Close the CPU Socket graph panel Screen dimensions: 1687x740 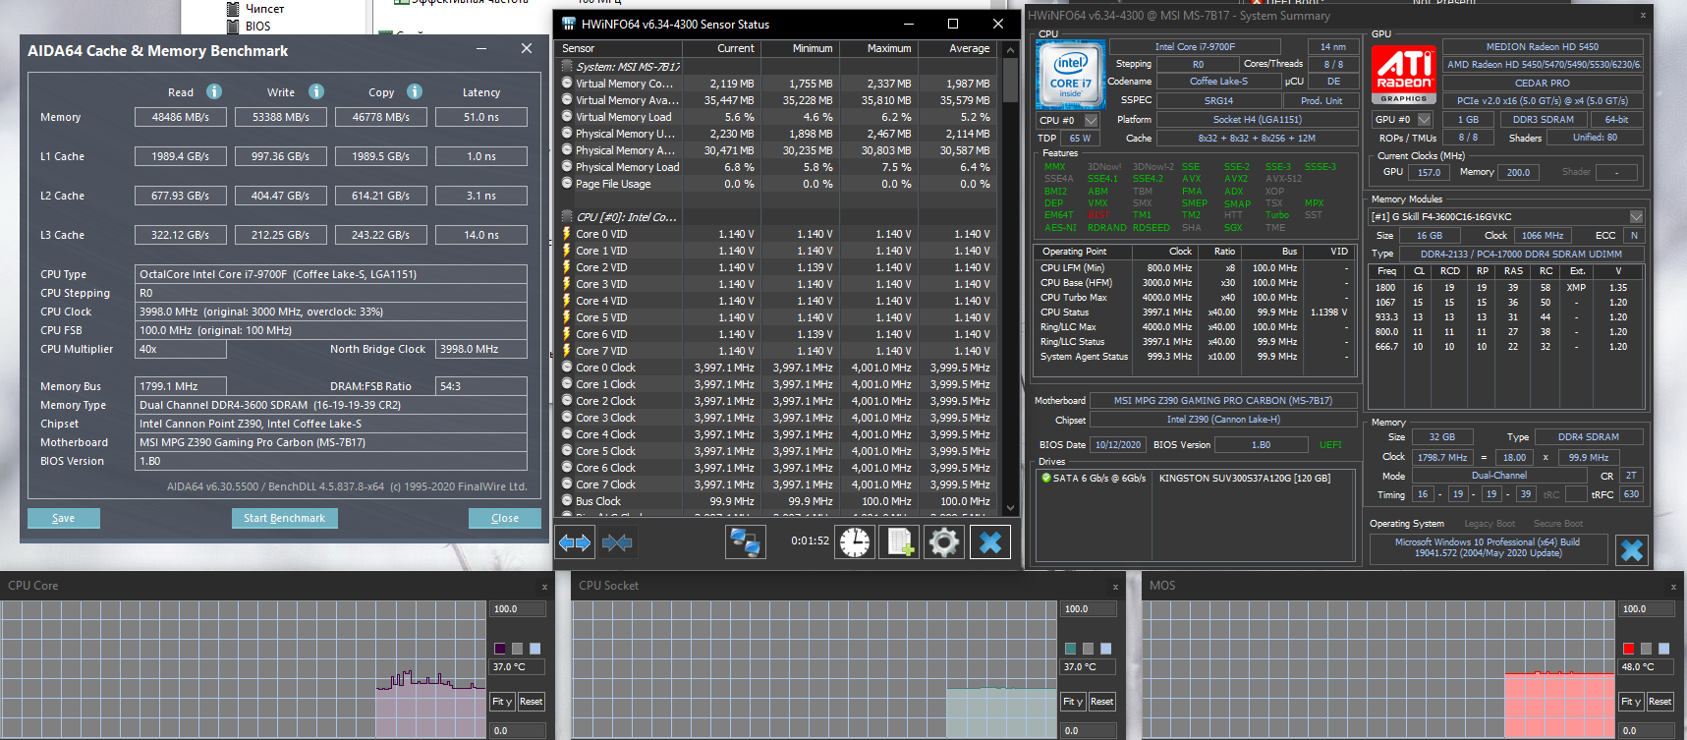[1115, 587]
